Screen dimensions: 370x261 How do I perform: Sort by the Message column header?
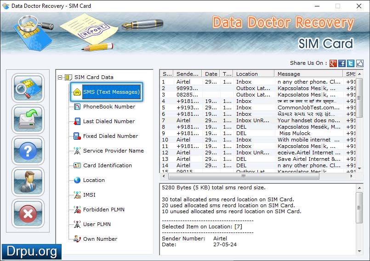308,74
